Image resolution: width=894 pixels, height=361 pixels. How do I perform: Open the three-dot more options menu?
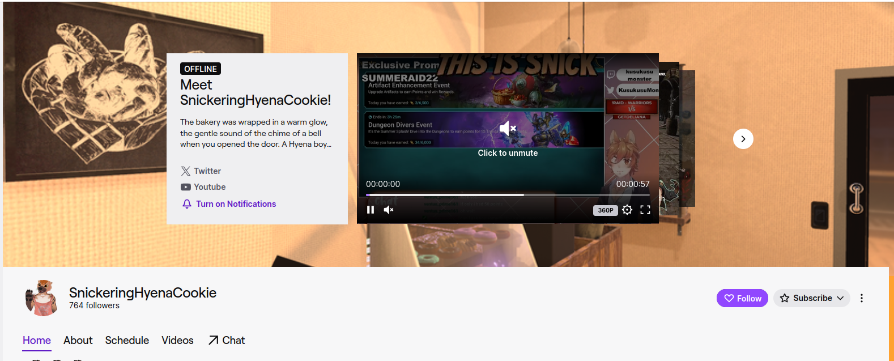(862, 298)
